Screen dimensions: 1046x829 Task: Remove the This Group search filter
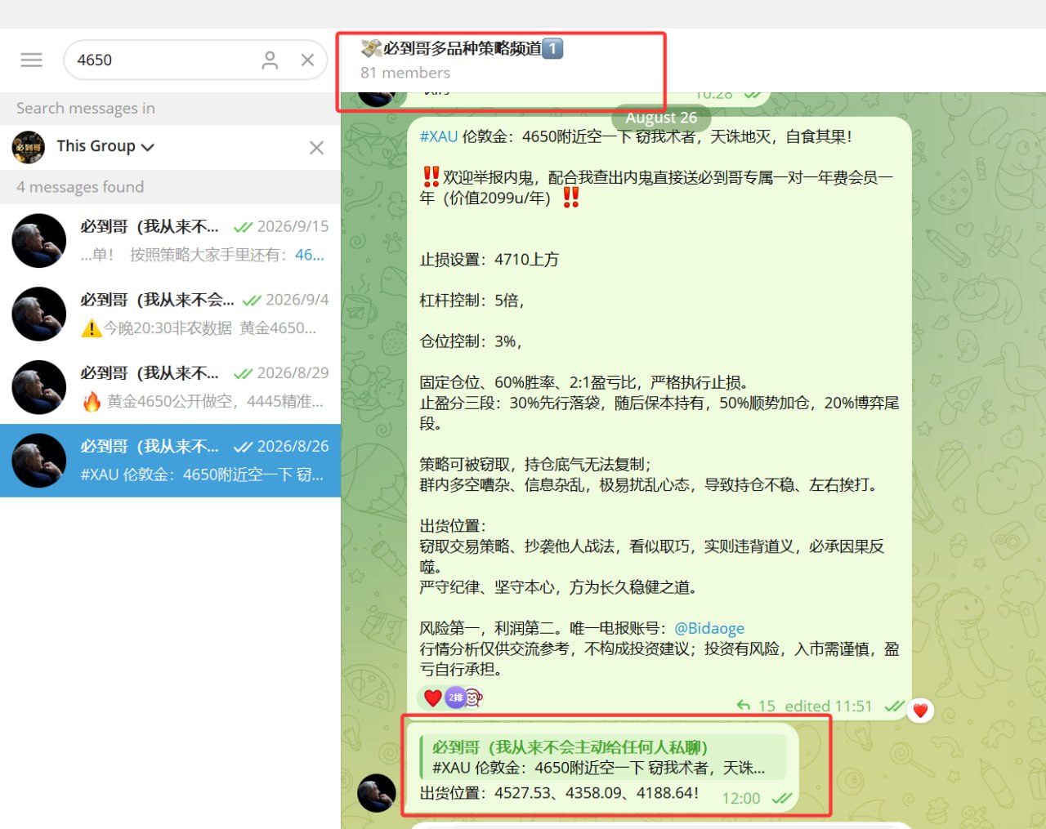pos(316,147)
